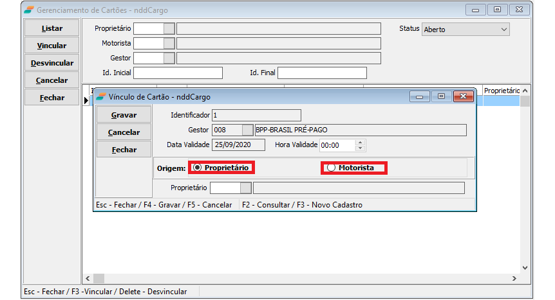Click the Data Validade field
Image resolution: width=555 pixels, height=300 pixels.
[x=239, y=145]
